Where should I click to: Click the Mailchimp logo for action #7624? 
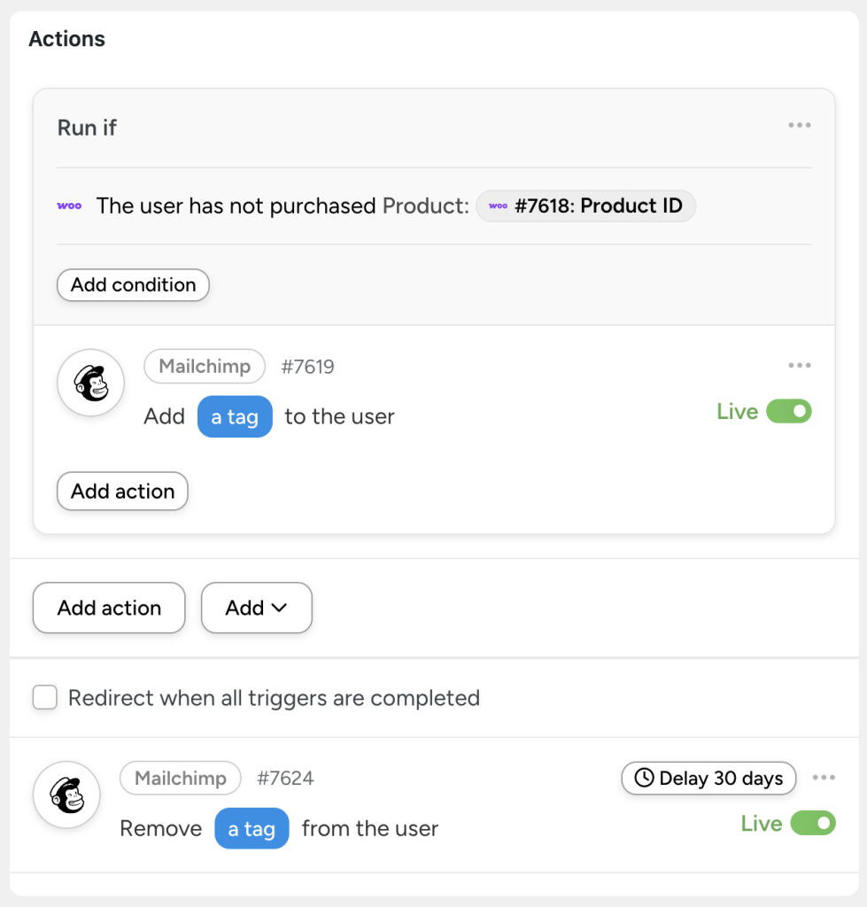tap(66, 795)
